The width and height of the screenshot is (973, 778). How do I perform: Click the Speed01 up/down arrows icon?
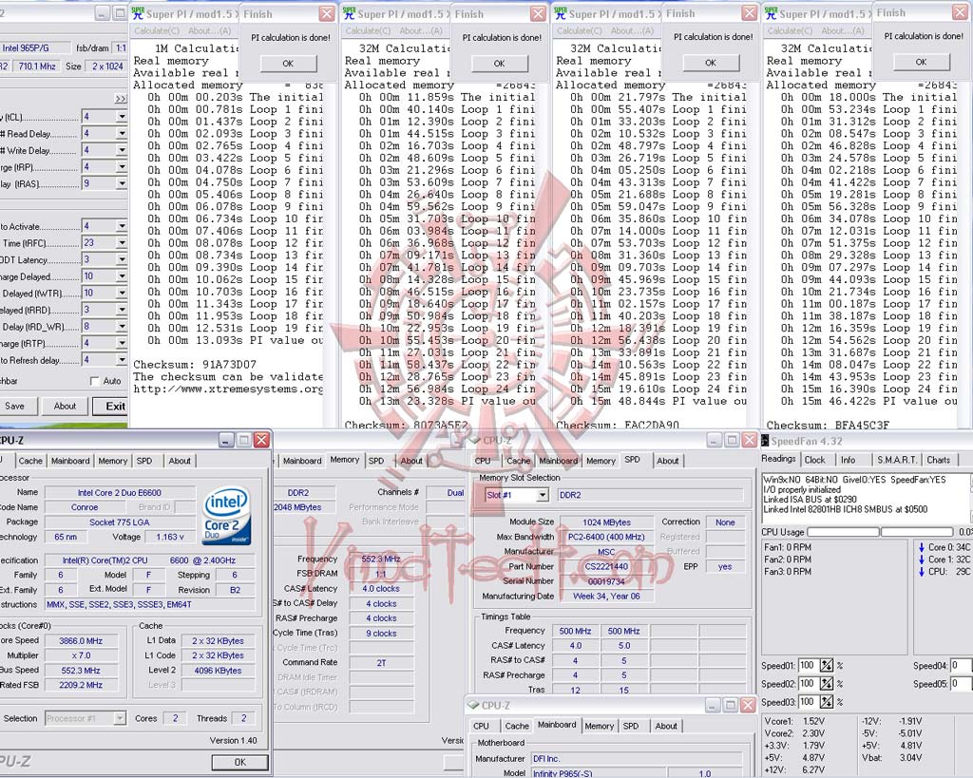826,666
